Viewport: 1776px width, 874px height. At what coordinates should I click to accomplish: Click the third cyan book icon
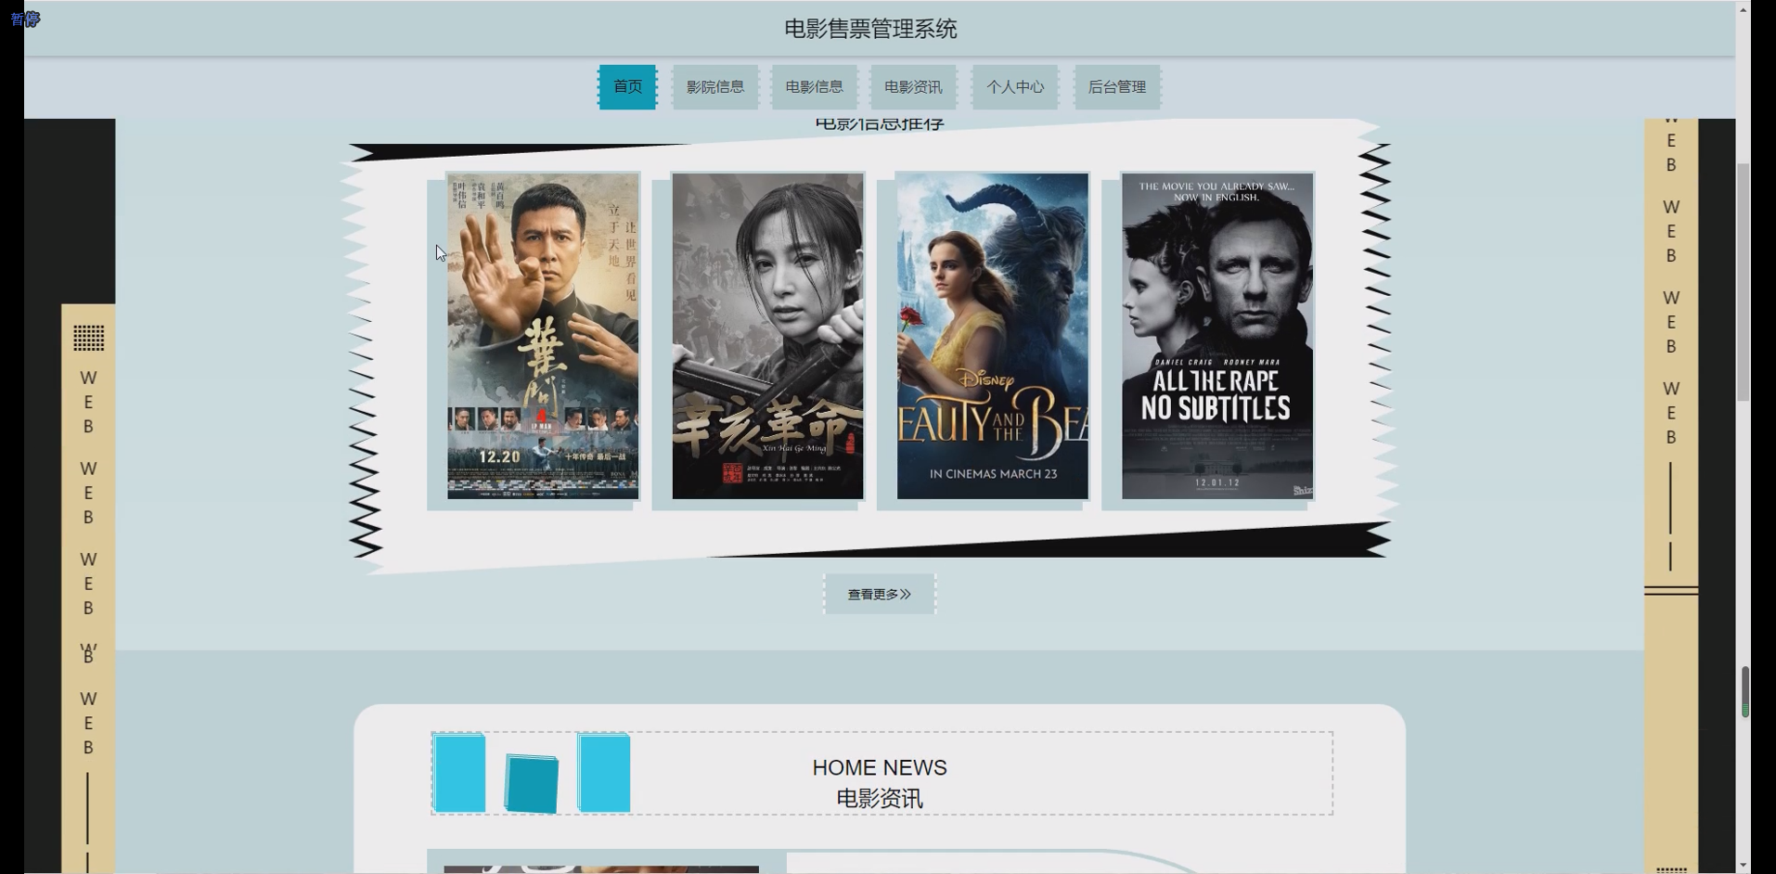pos(604,773)
